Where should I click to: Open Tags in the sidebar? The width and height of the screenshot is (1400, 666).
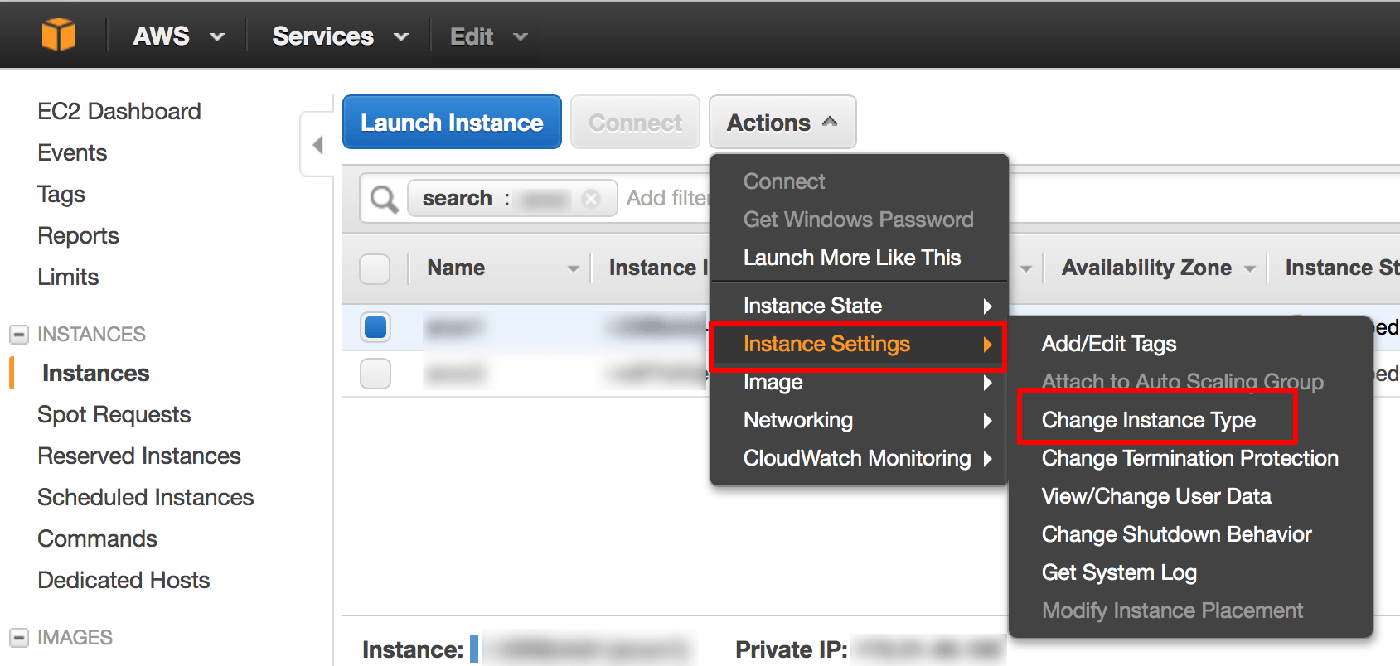tap(61, 195)
